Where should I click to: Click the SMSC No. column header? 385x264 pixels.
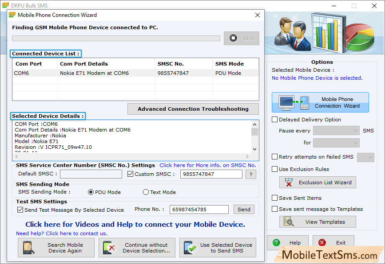click(x=171, y=64)
